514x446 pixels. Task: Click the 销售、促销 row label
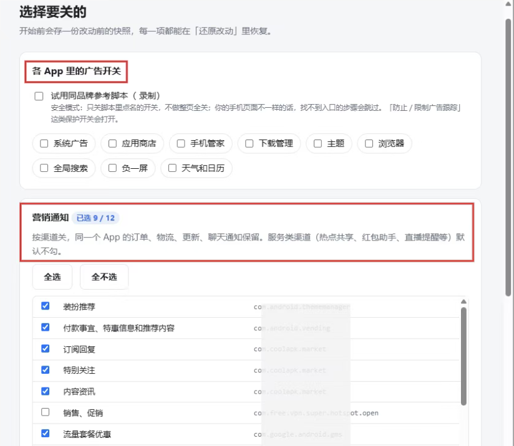[83, 413]
